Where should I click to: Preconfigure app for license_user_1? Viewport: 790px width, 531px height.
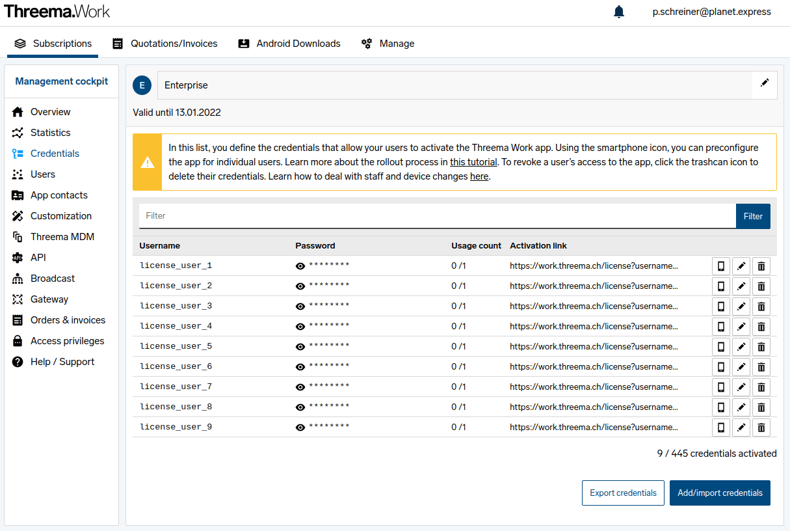(x=720, y=265)
